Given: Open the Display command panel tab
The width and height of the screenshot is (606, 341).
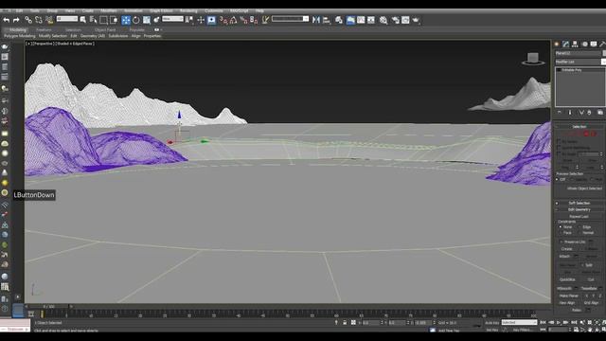Looking at the screenshot, I should click(x=594, y=45).
